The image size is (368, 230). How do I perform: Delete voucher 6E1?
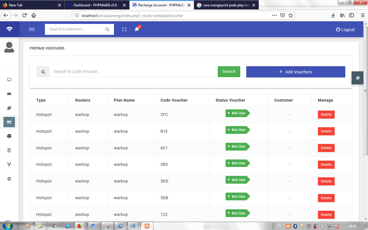(326, 148)
